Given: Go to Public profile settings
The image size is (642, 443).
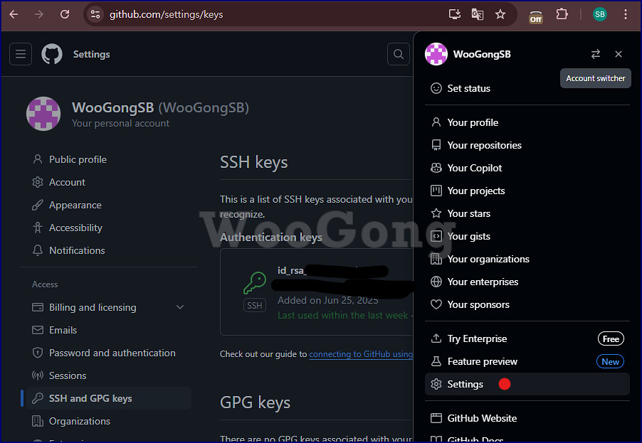Looking at the screenshot, I should (109, 159).
